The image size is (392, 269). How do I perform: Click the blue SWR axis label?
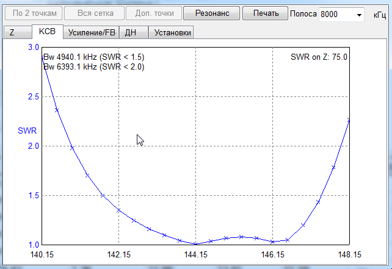[x=27, y=130]
